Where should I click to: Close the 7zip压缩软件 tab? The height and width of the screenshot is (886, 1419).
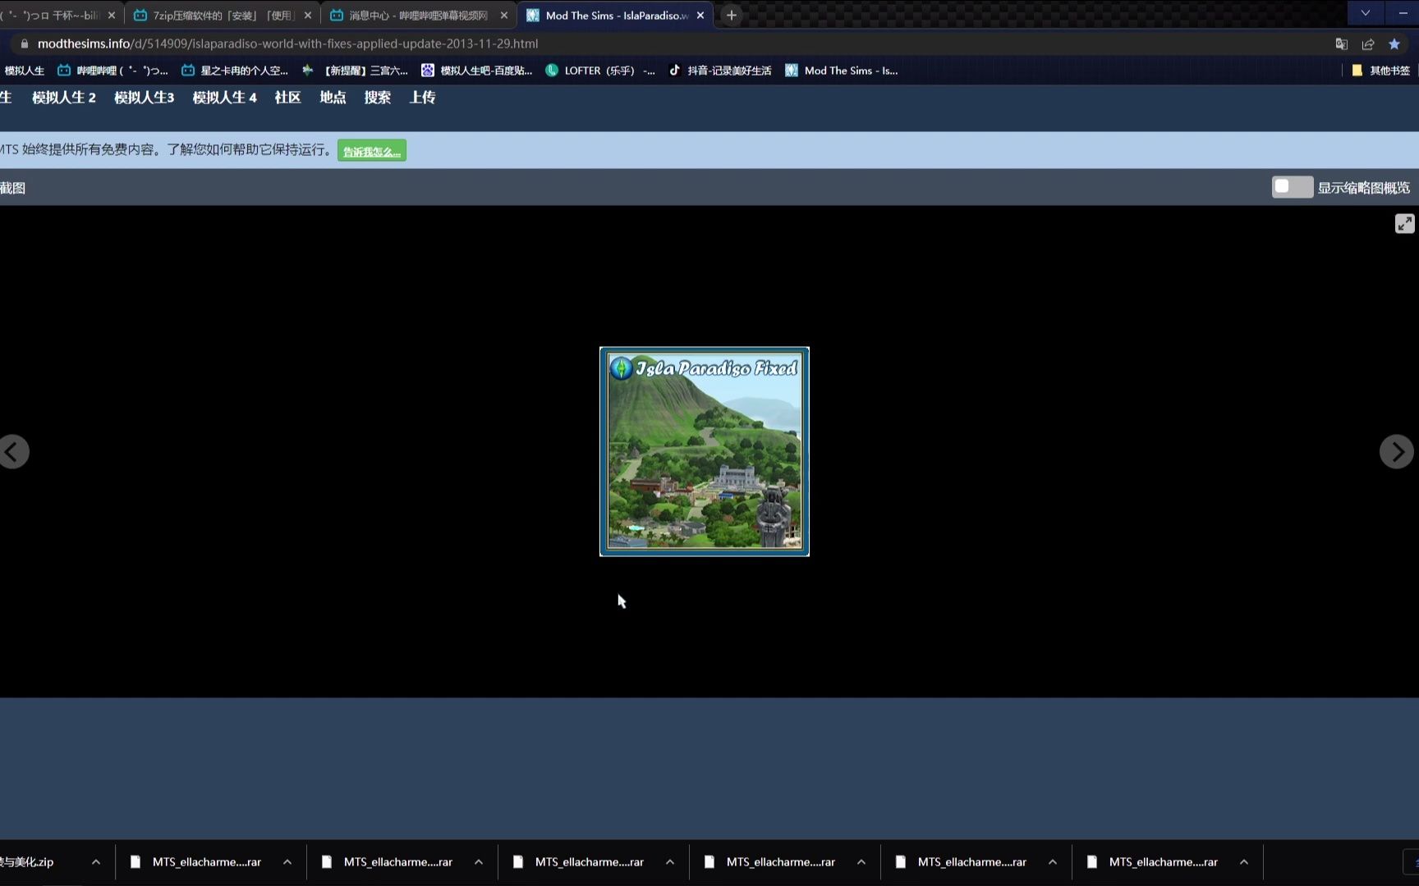pos(308,15)
